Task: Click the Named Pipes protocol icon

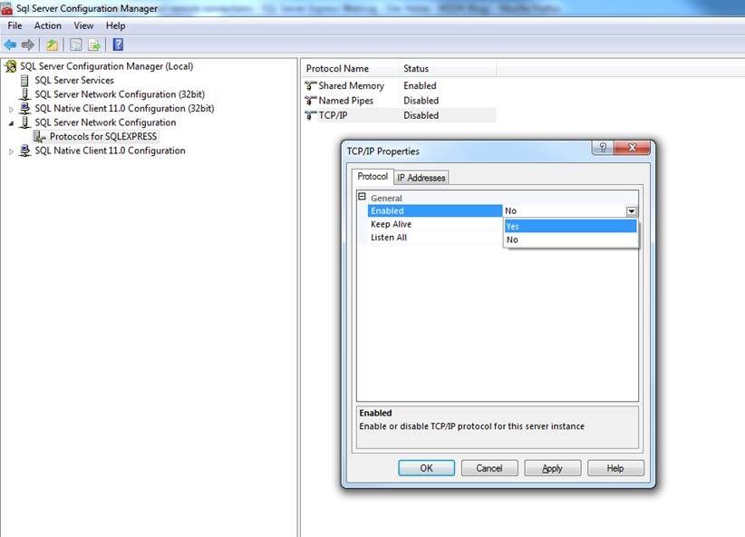Action: [x=310, y=101]
